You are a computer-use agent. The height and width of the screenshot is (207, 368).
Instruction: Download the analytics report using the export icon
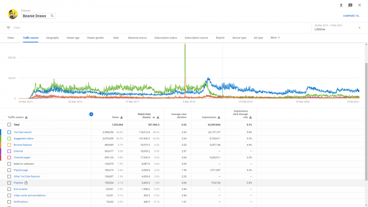pyautogui.click(x=341, y=5)
